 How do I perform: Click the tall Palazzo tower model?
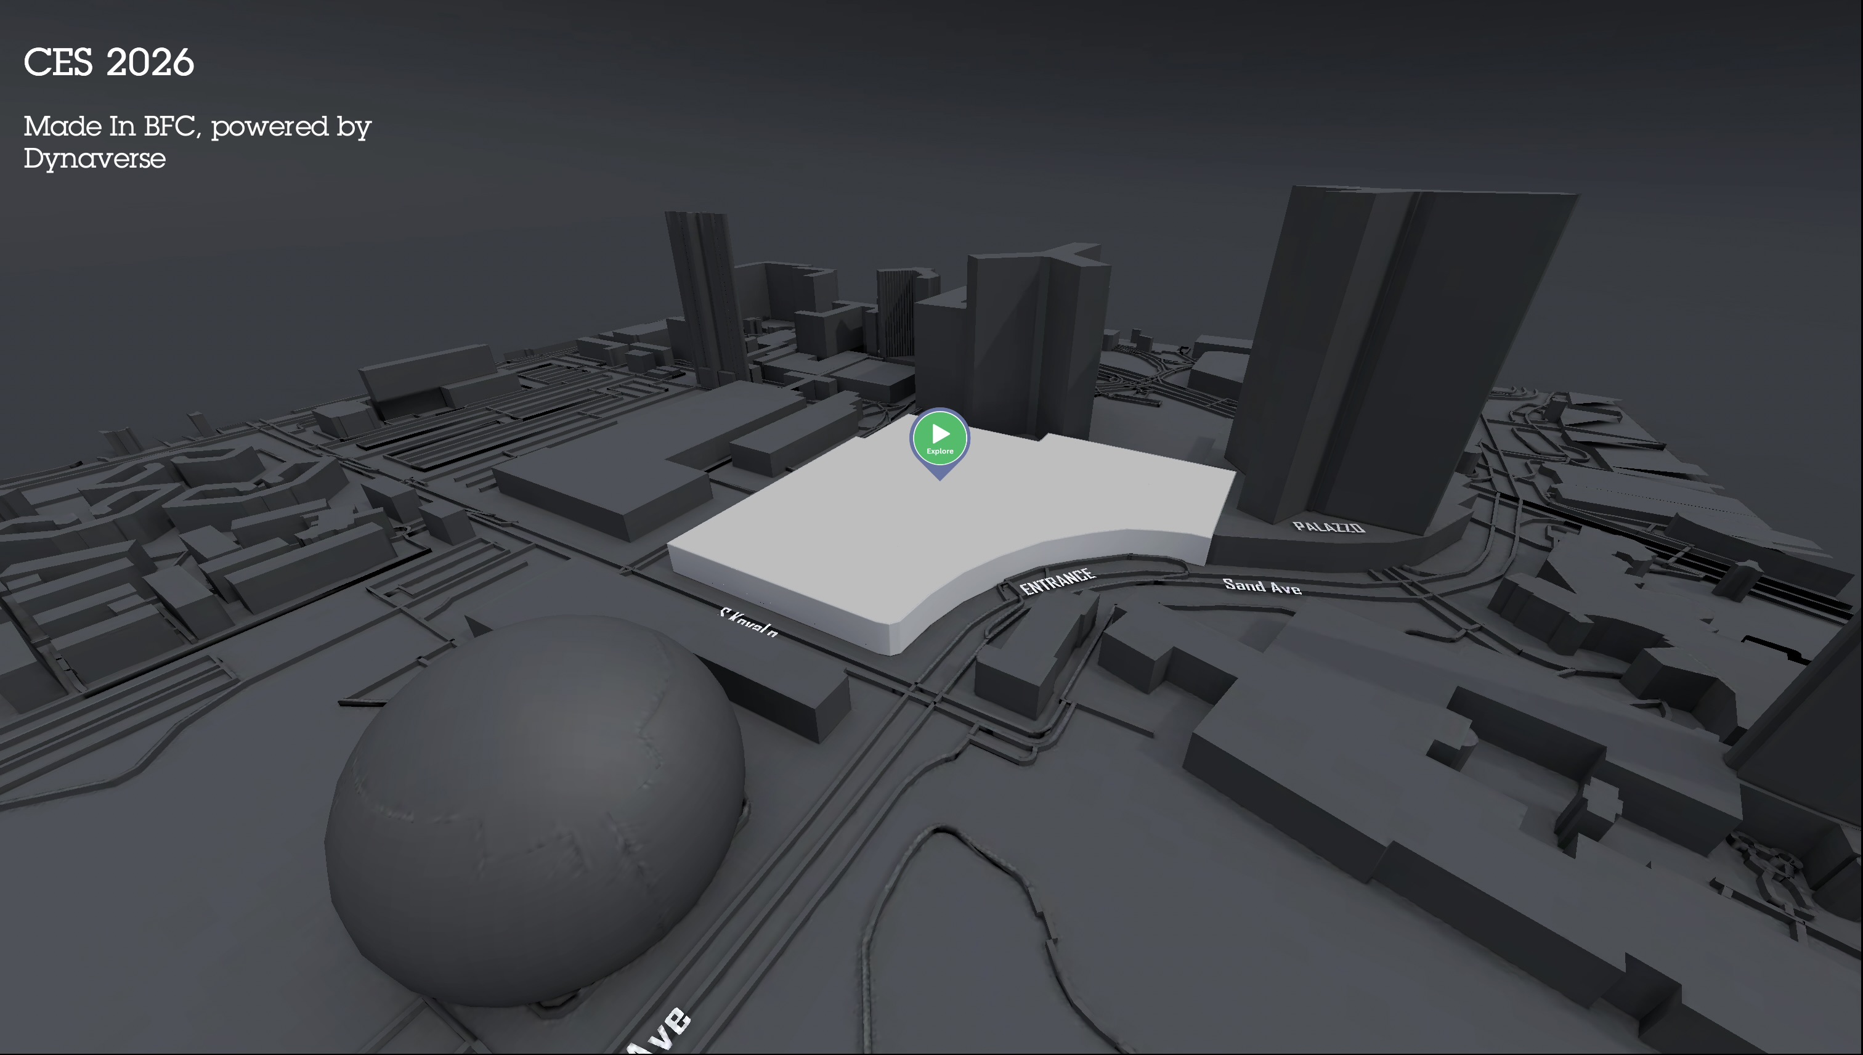1376,348
